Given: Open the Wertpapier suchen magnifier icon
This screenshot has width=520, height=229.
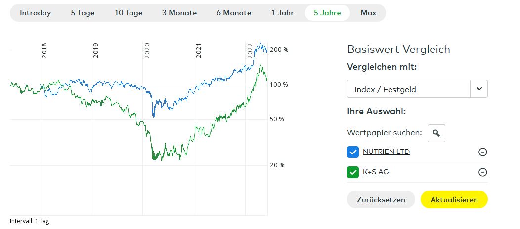Looking at the screenshot, I should pyautogui.click(x=436, y=133).
